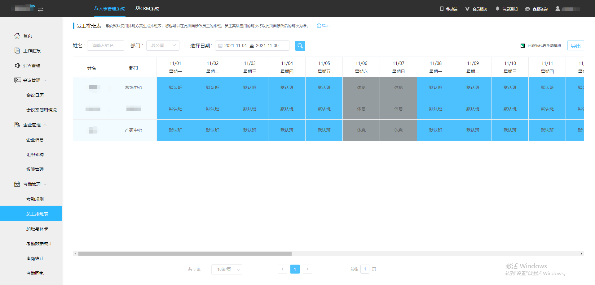595x285 pixels.
Task: Click the home icon in the sidebar
Action: [17, 36]
